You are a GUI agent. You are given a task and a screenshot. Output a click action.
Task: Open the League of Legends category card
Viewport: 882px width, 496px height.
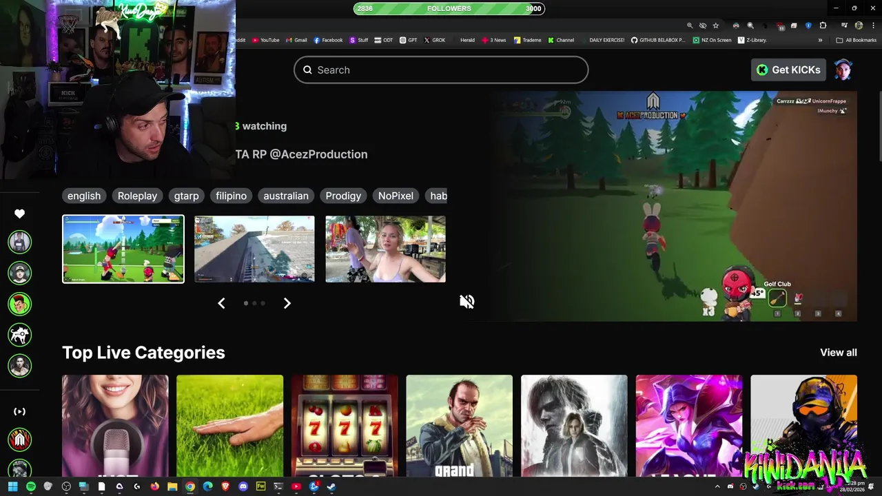pos(689,426)
